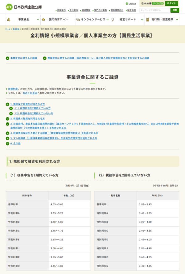Click green arrow icon beside 事業資金に関するご融資 link
185x274 pixels.
[7, 58]
